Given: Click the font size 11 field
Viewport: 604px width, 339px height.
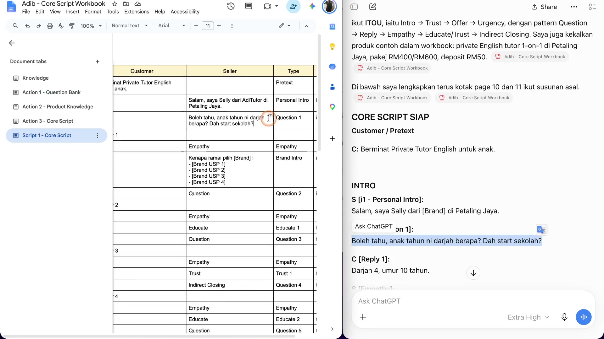Looking at the screenshot, I should click(208, 26).
